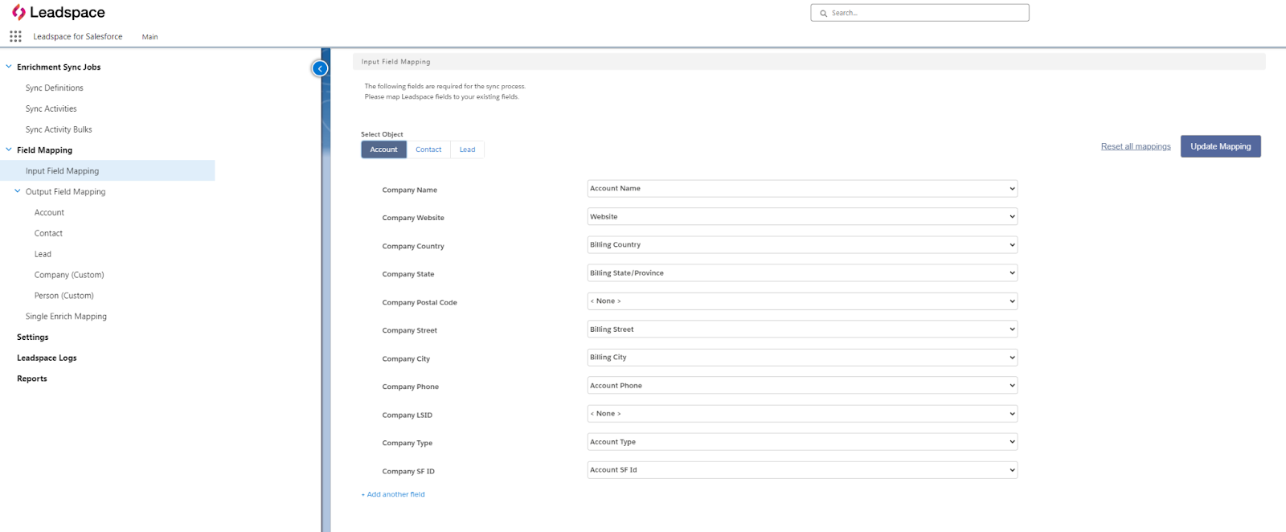Screen dimensions: 1286x532
Task: Open the Company Country dropdown
Action: coord(802,245)
